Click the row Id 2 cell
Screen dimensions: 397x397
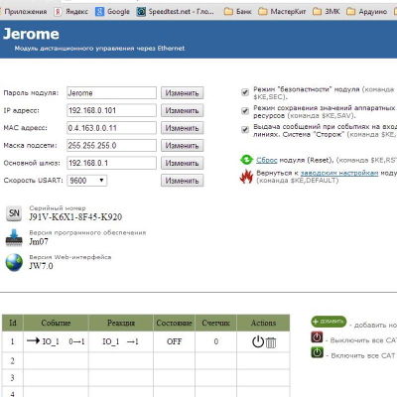13,360
